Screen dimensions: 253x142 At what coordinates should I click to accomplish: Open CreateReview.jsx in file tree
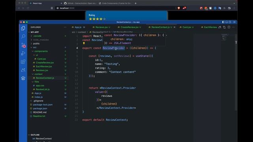pyautogui.click(x=45, y=63)
